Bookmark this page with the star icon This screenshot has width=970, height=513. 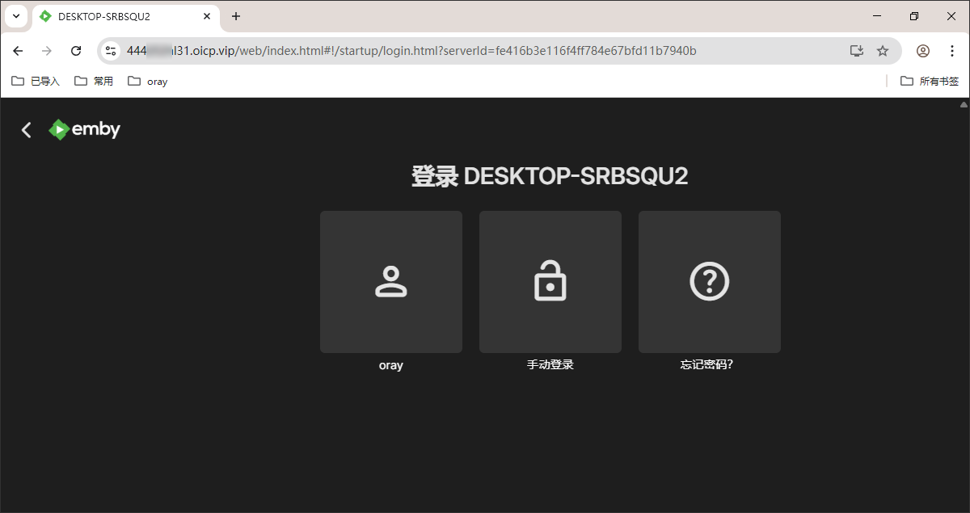pos(883,51)
